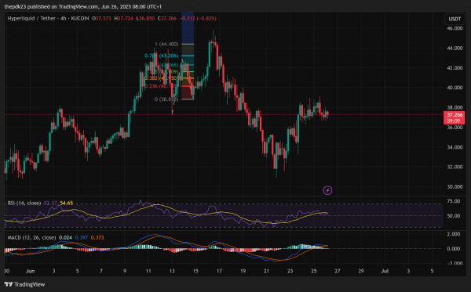Image resolution: width=471 pixels, height=292 pixels.
Task: Click the Fibonacci level 1 (44.400) label
Action: click(166, 44)
